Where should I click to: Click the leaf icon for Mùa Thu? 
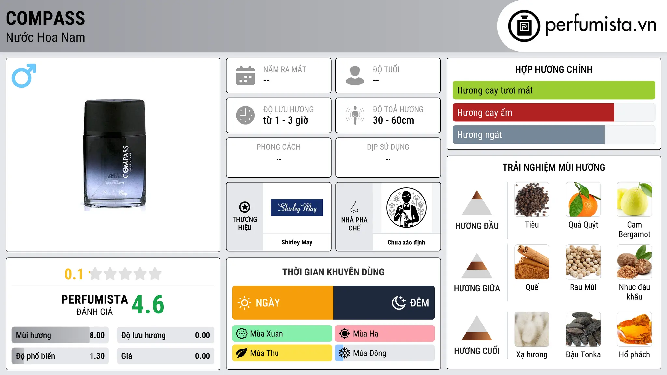coord(242,353)
